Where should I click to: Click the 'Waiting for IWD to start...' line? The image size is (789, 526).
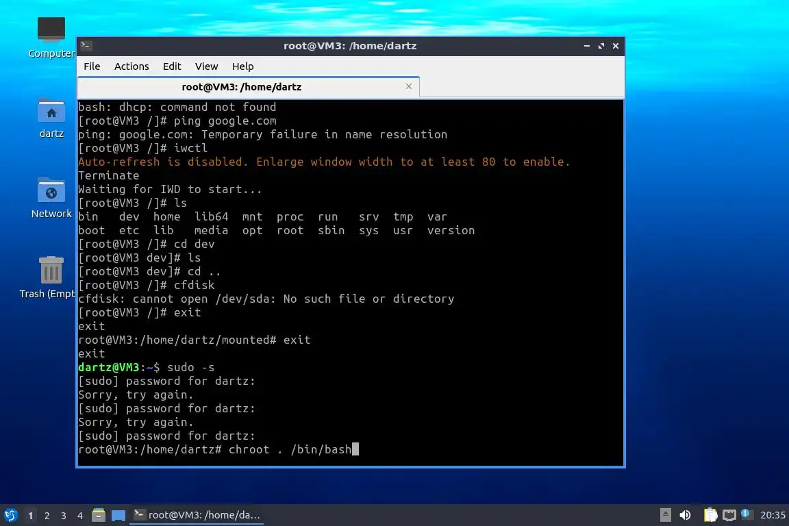click(x=170, y=190)
